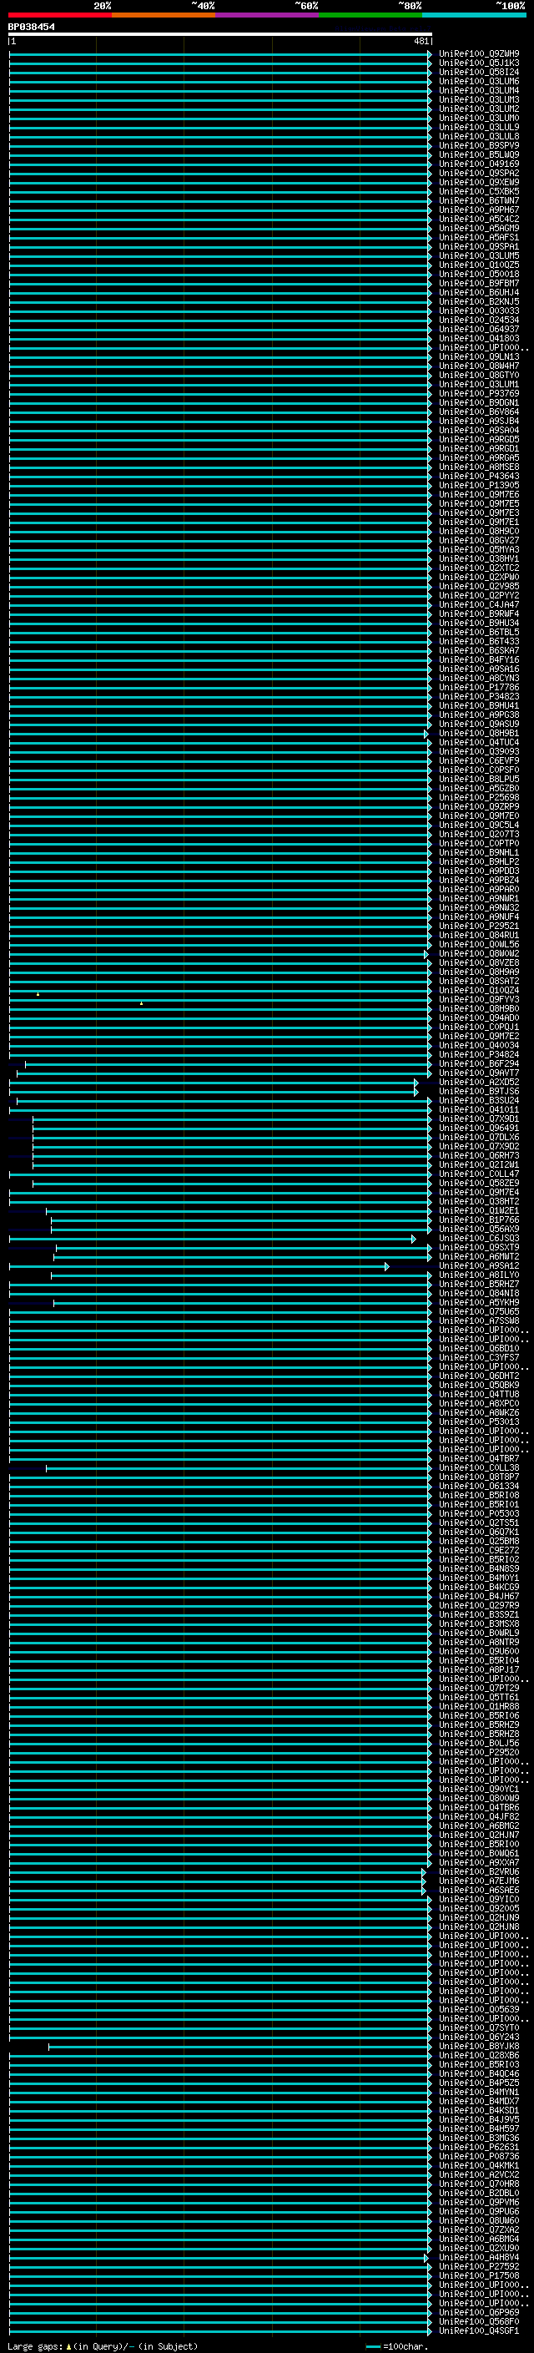Click the UniRef100_Q9XEW9 label
This screenshot has height=2353, width=534.
(479, 182)
